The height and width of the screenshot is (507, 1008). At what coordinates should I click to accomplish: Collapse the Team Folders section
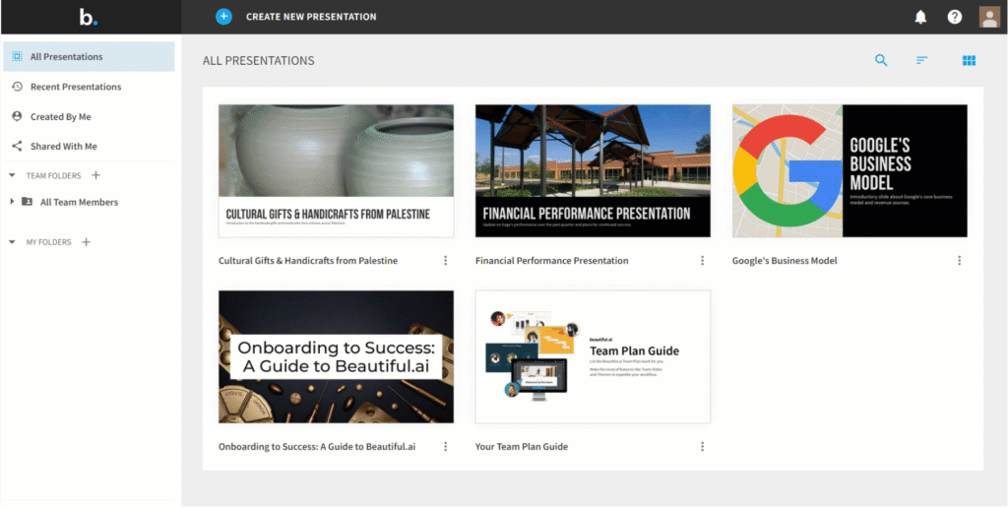12,175
